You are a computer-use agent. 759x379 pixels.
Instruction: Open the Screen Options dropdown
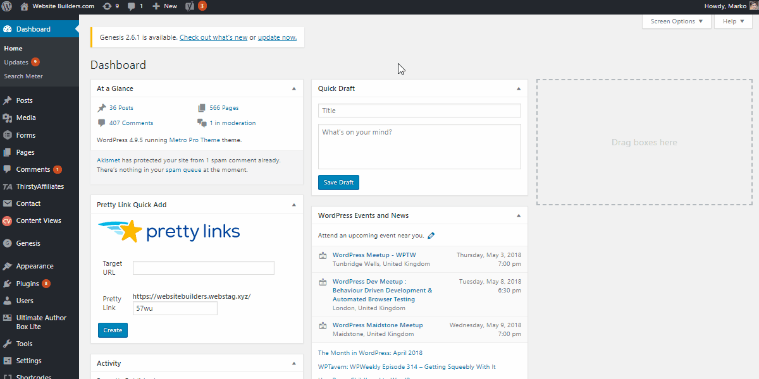(x=677, y=21)
